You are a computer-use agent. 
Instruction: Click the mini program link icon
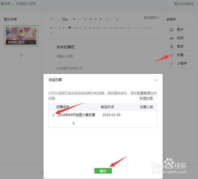tap(171, 64)
